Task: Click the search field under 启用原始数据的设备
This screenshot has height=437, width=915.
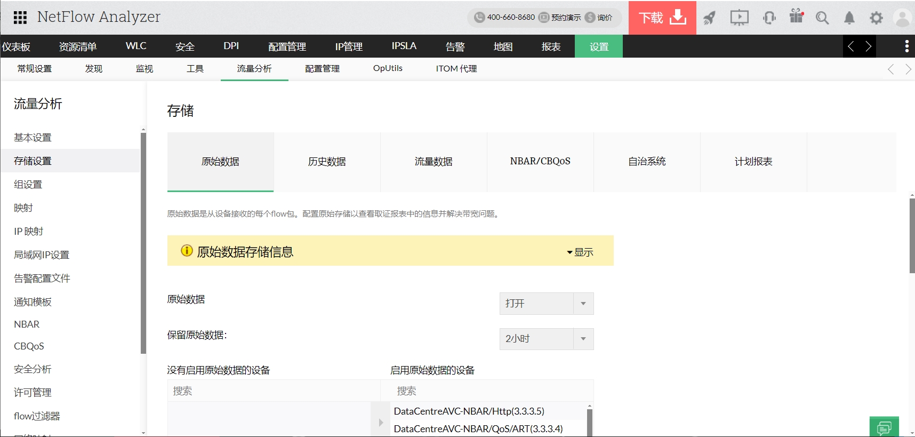Action: (492, 391)
